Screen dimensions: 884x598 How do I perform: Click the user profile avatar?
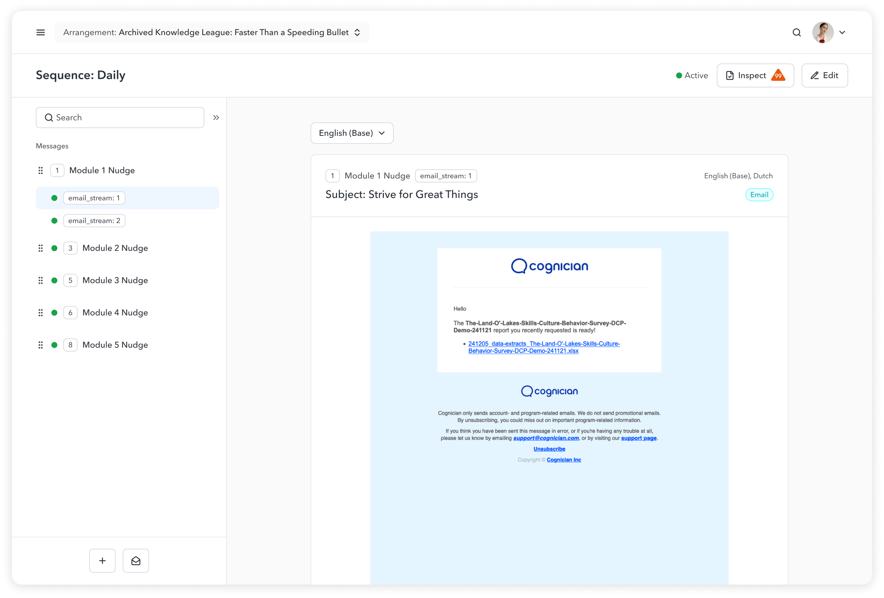click(823, 32)
